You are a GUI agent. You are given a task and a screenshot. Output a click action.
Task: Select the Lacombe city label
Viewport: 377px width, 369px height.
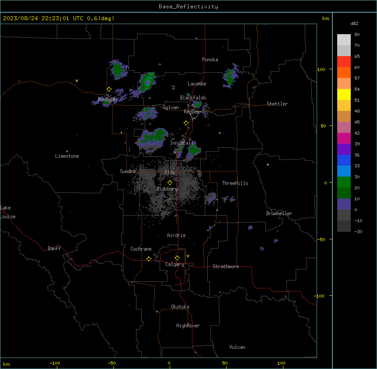click(x=197, y=84)
